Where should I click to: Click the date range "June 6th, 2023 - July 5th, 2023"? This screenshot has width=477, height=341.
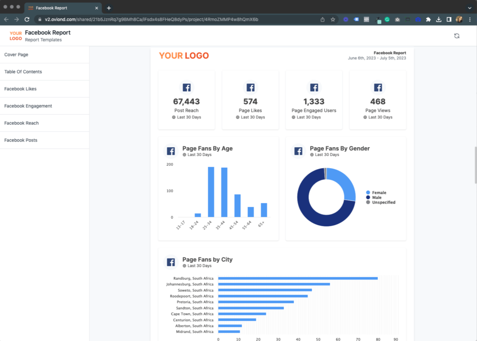click(377, 58)
